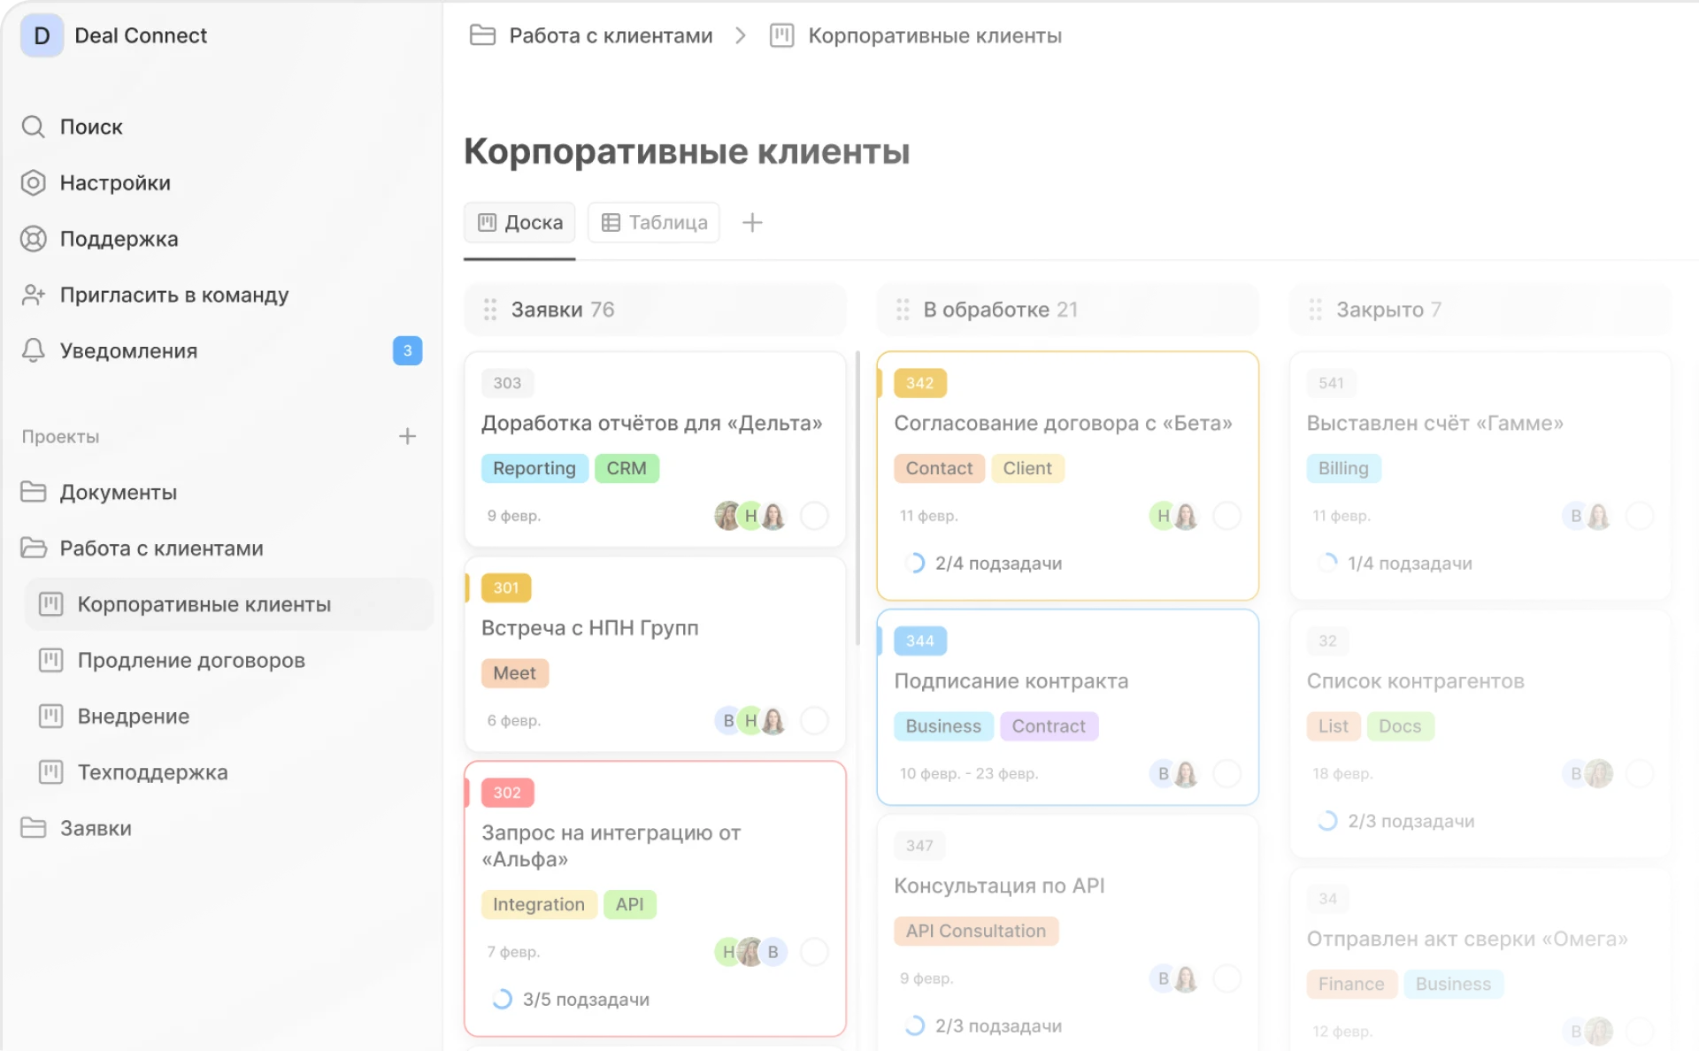Mark task 302 as complete

814,952
